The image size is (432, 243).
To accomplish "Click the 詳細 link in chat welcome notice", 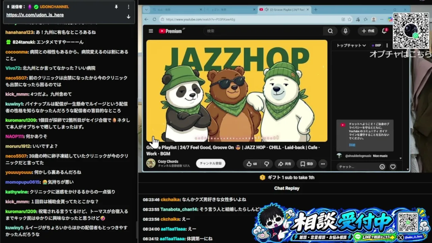I will 352,145.
